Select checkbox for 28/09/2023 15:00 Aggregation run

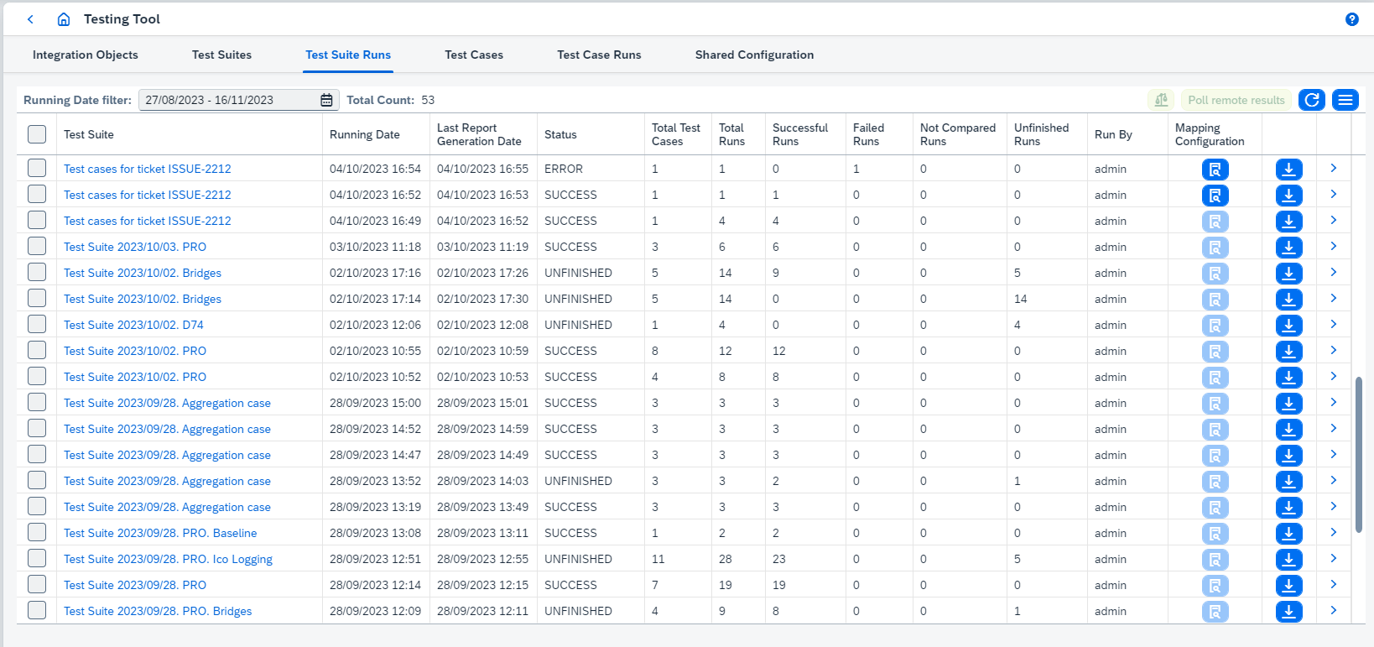coord(37,403)
